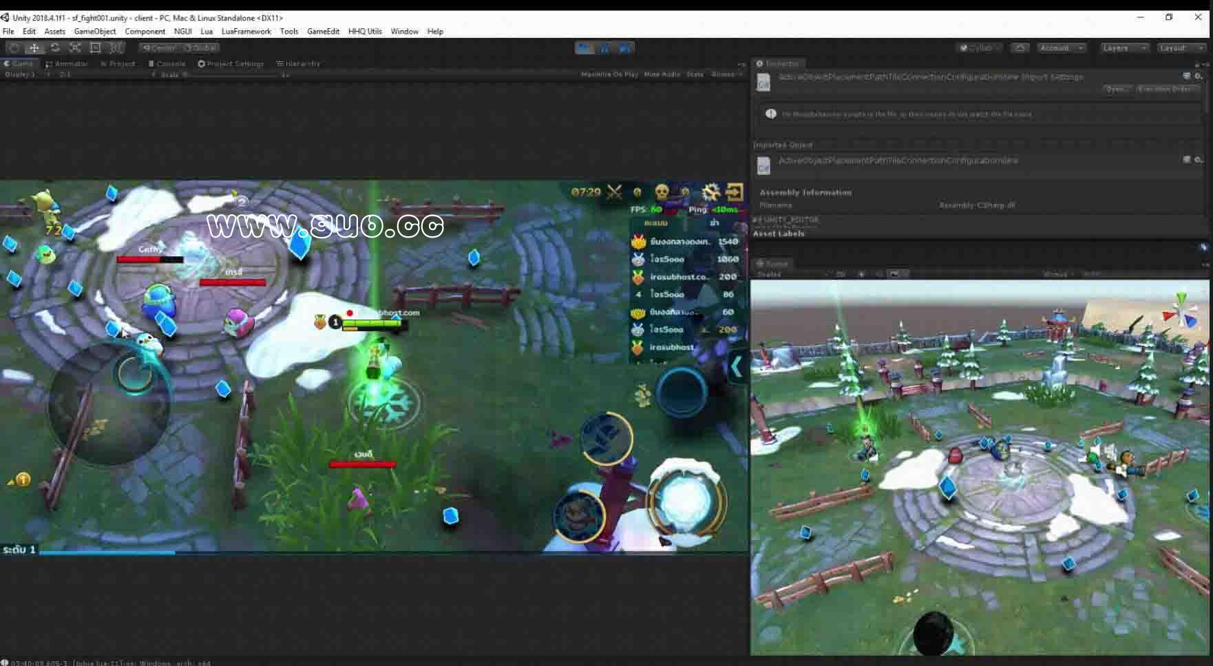Image resolution: width=1213 pixels, height=666 pixels.
Task: Click the cloud services icon
Action: (1020, 48)
